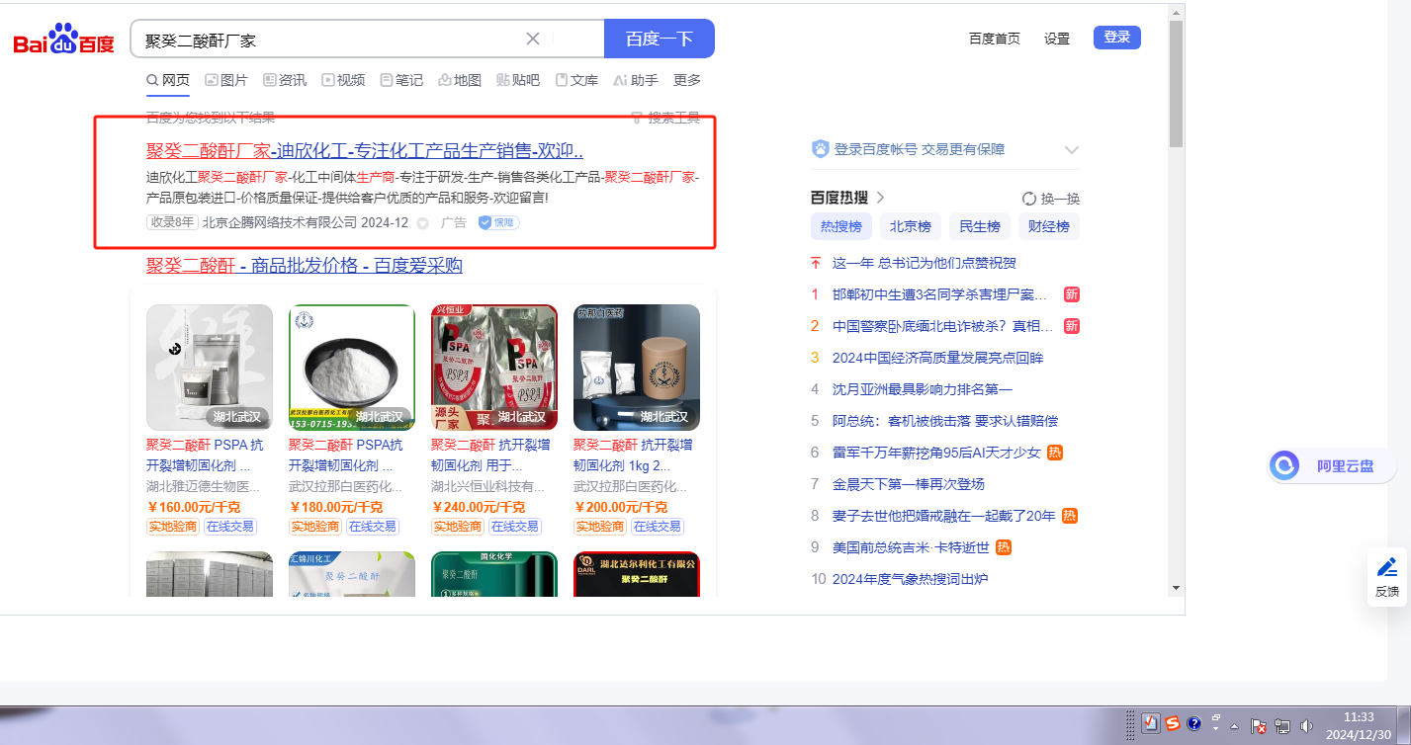
Task: Switch to the 北京榜 tab
Action: 911,226
